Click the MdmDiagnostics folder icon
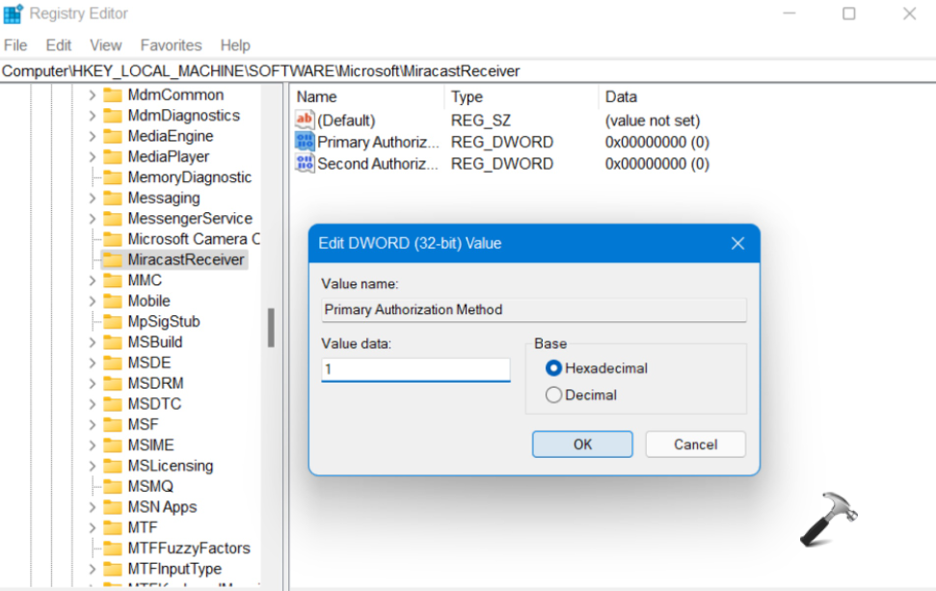Screen dimensions: 936x591 point(112,116)
